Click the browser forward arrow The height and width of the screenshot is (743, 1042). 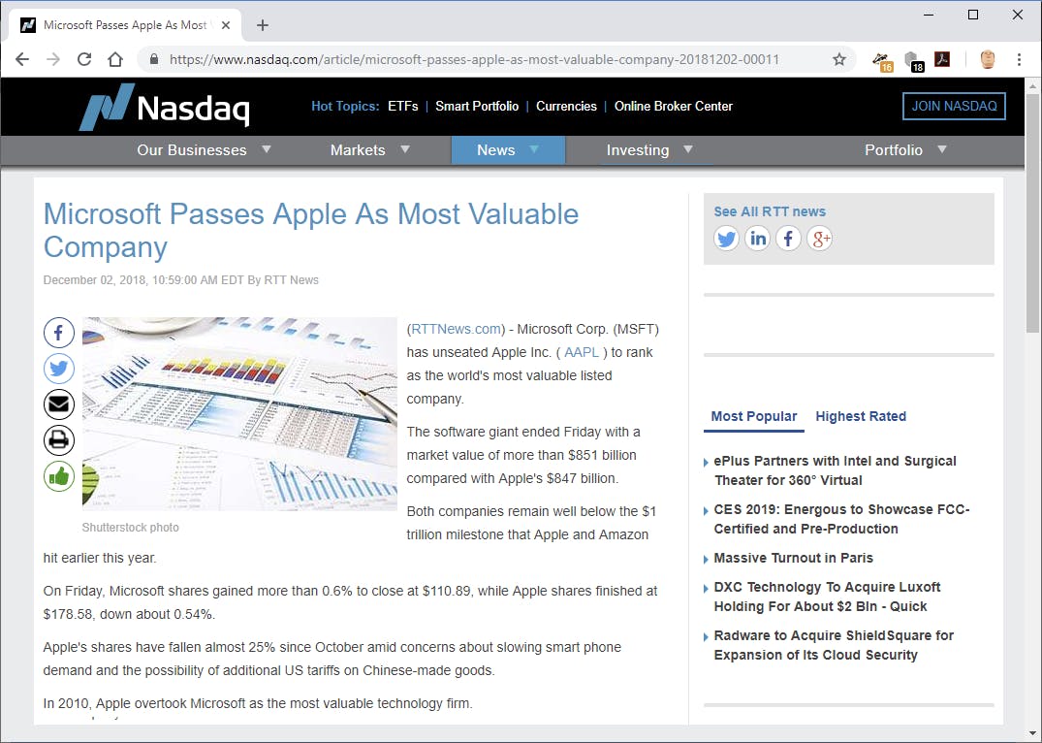(x=53, y=59)
